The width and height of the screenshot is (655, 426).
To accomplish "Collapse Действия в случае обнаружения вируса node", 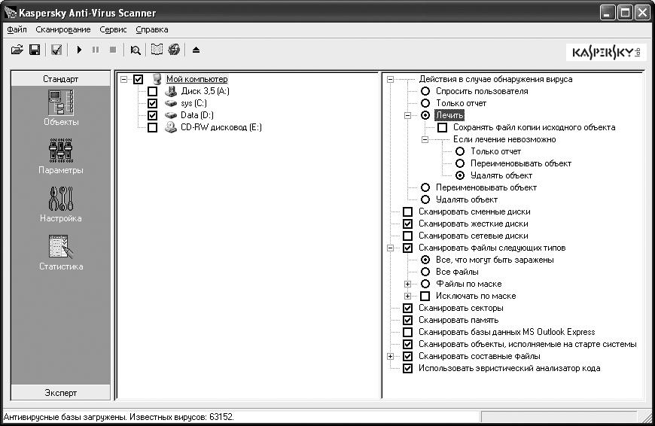I will [390, 79].
